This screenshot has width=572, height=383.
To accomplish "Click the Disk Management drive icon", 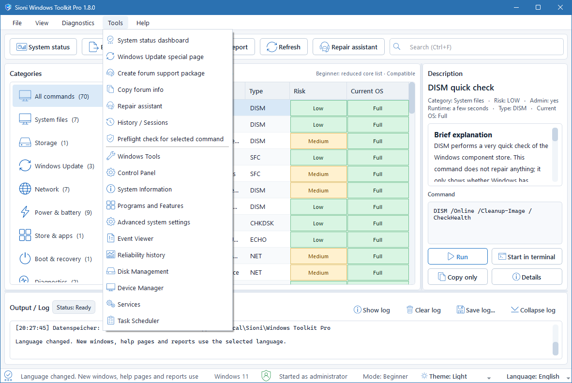I will coord(110,271).
